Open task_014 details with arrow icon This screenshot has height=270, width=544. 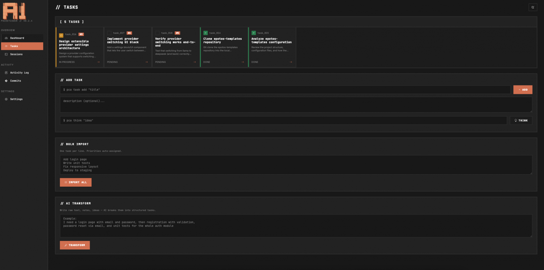click(x=243, y=62)
